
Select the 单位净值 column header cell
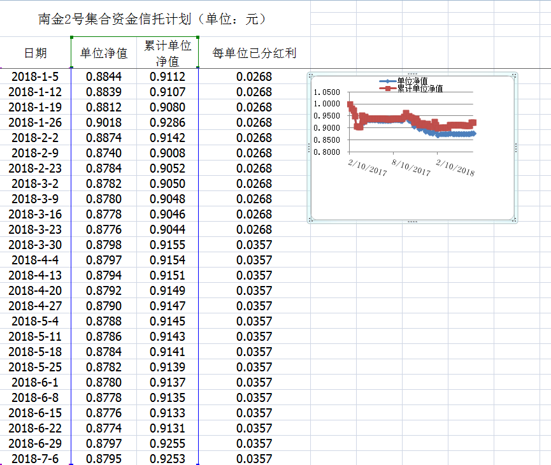point(104,53)
